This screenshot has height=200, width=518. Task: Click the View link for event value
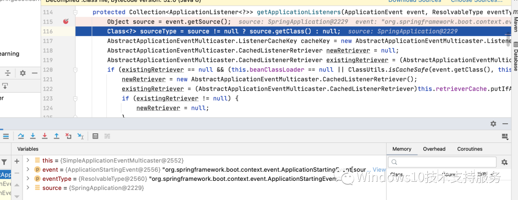pyautogui.click(x=379, y=170)
